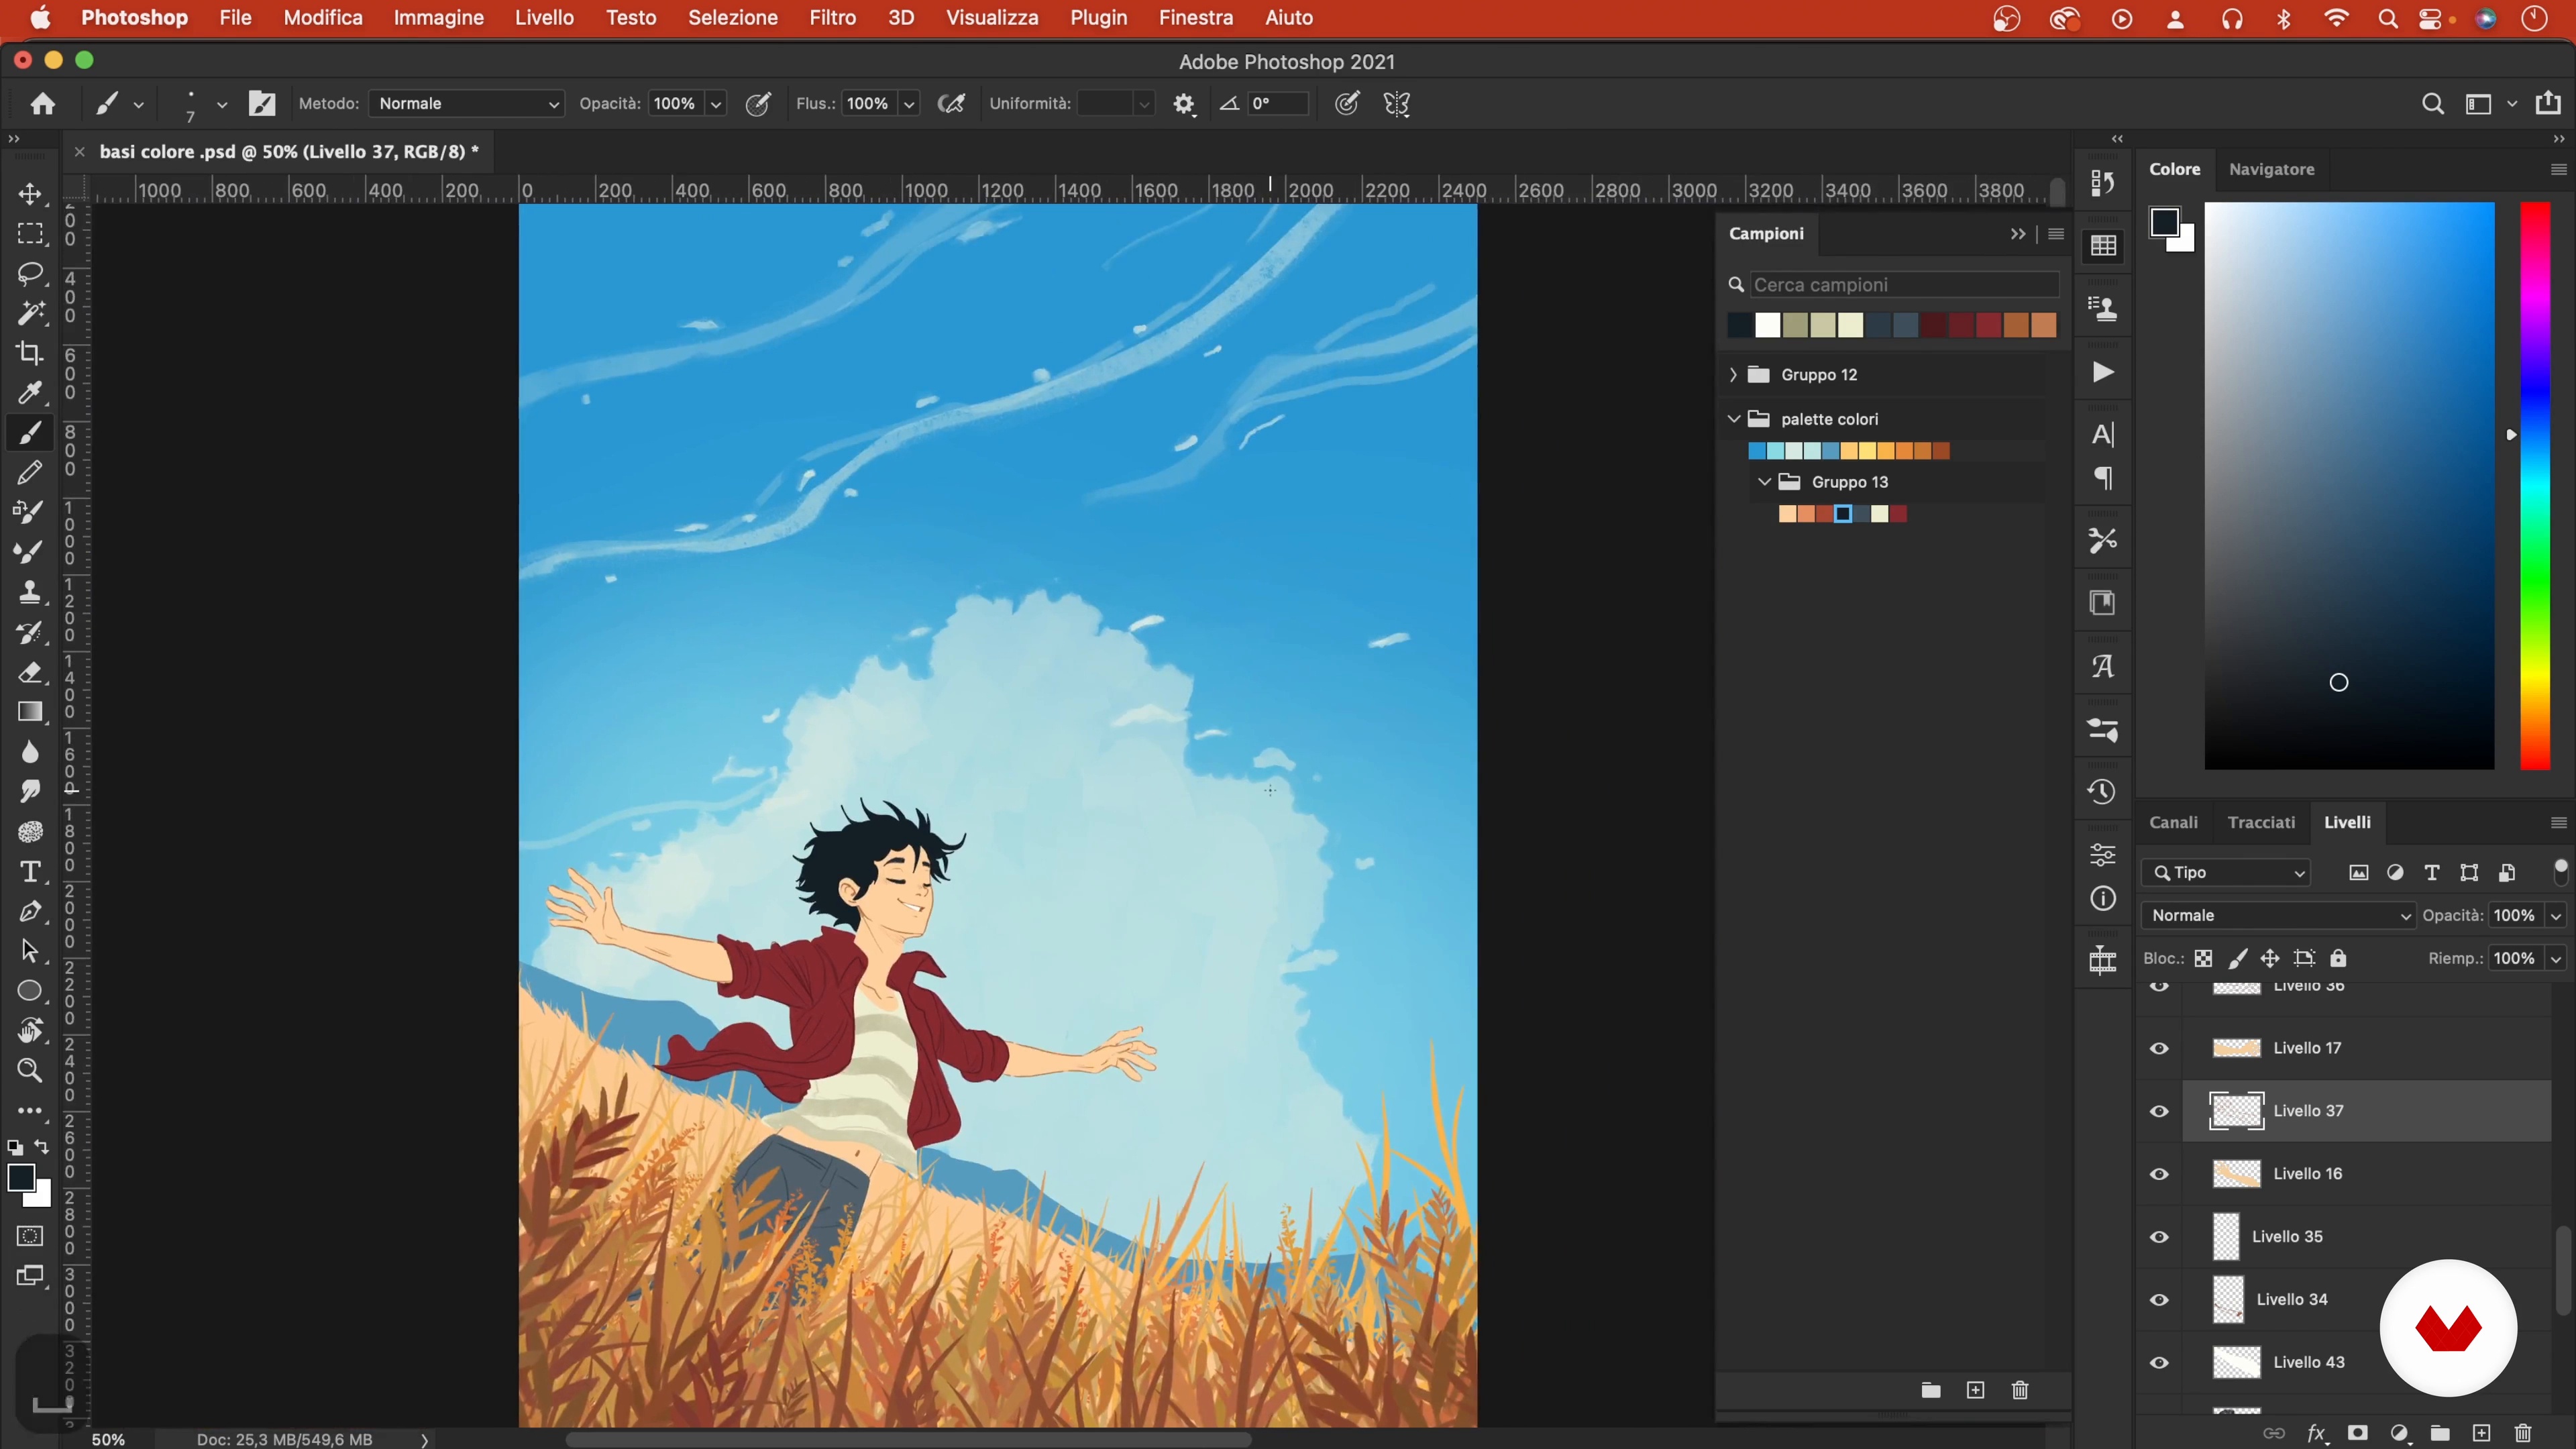Add layer mask at Layers panel bottom
The image size is (2576, 1449).
[x=2358, y=1433]
